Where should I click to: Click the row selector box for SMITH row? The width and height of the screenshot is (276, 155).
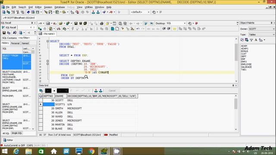coord(41,108)
